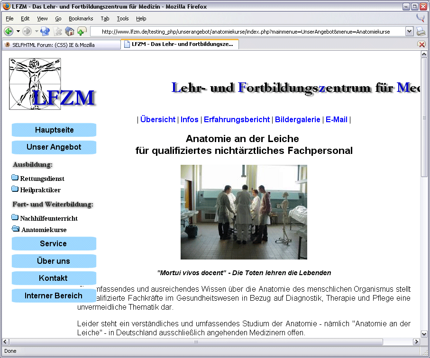Click the Hauptseite navigation button
The height and width of the screenshot is (358, 430).
[54, 130]
